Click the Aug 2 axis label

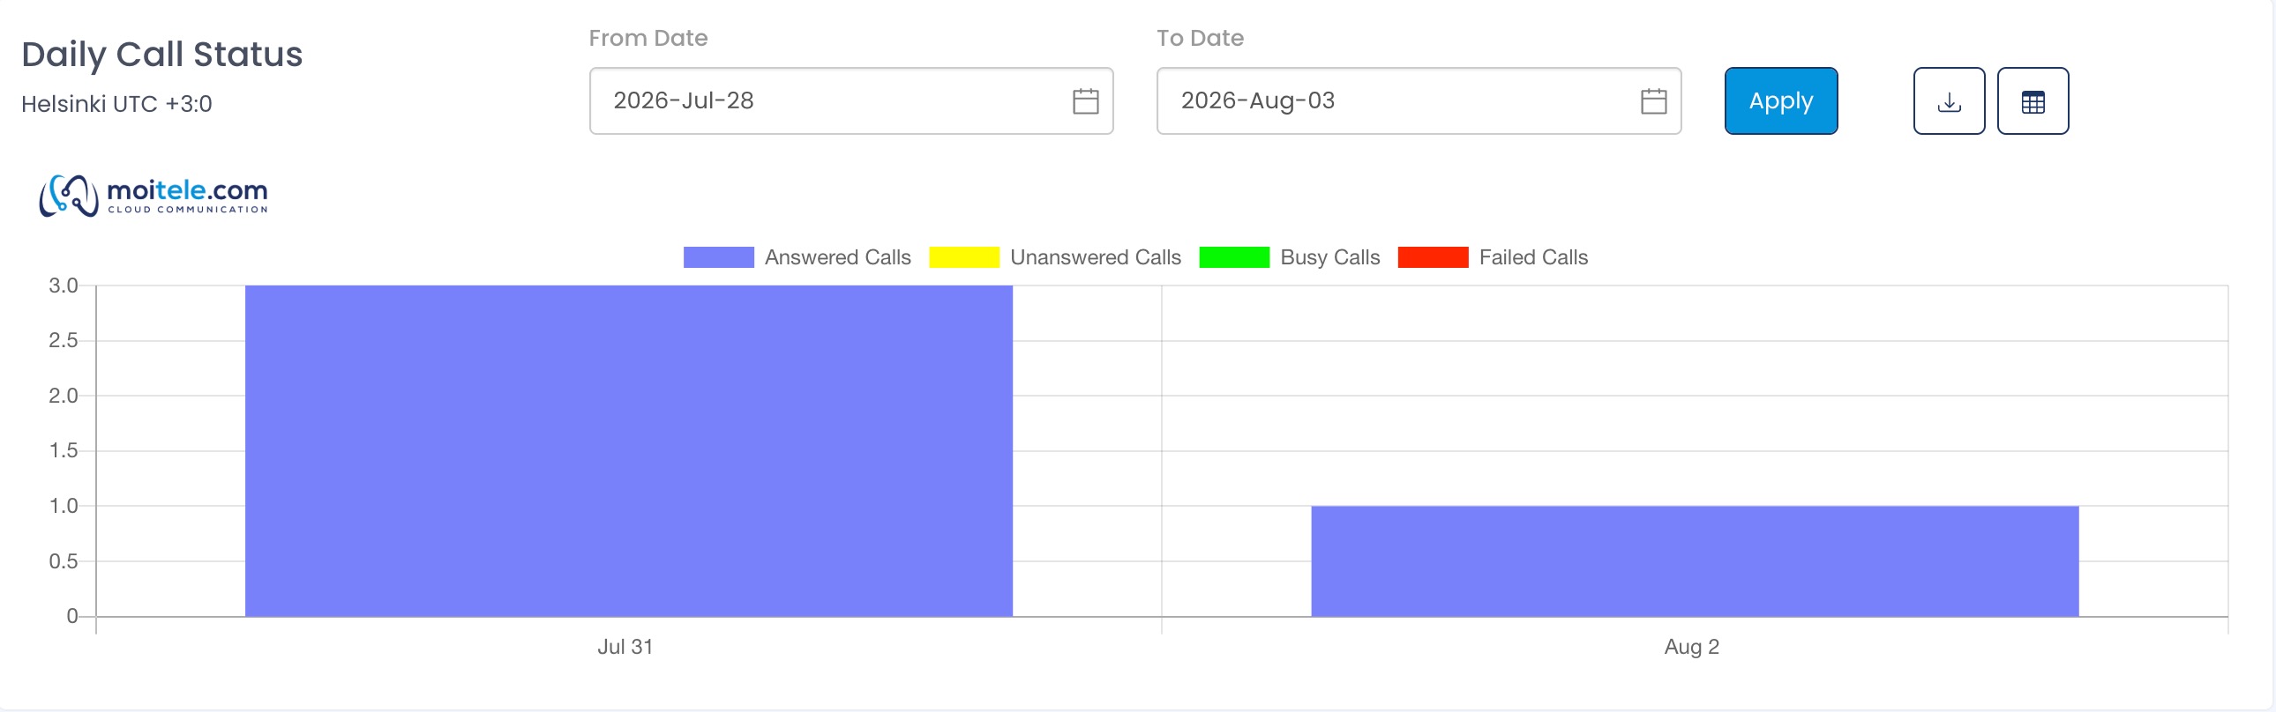pos(1691,647)
